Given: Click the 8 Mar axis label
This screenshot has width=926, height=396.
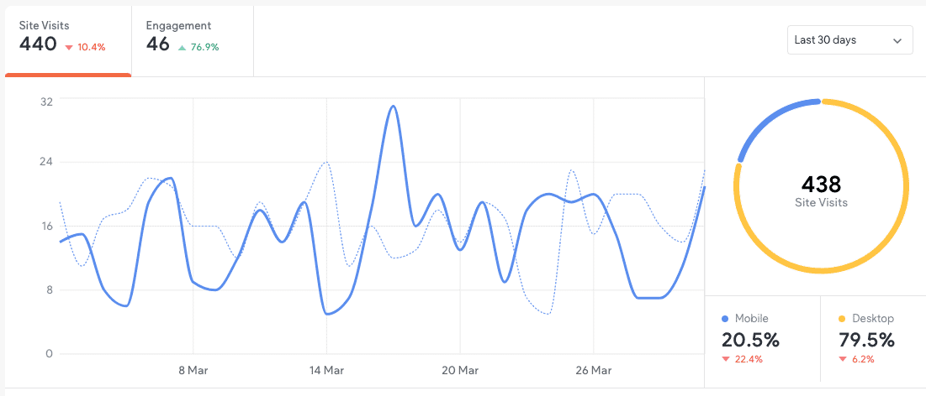Looking at the screenshot, I should pos(193,370).
